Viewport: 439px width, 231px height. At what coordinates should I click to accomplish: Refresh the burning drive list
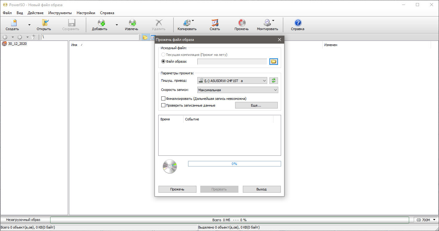(x=273, y=80)
